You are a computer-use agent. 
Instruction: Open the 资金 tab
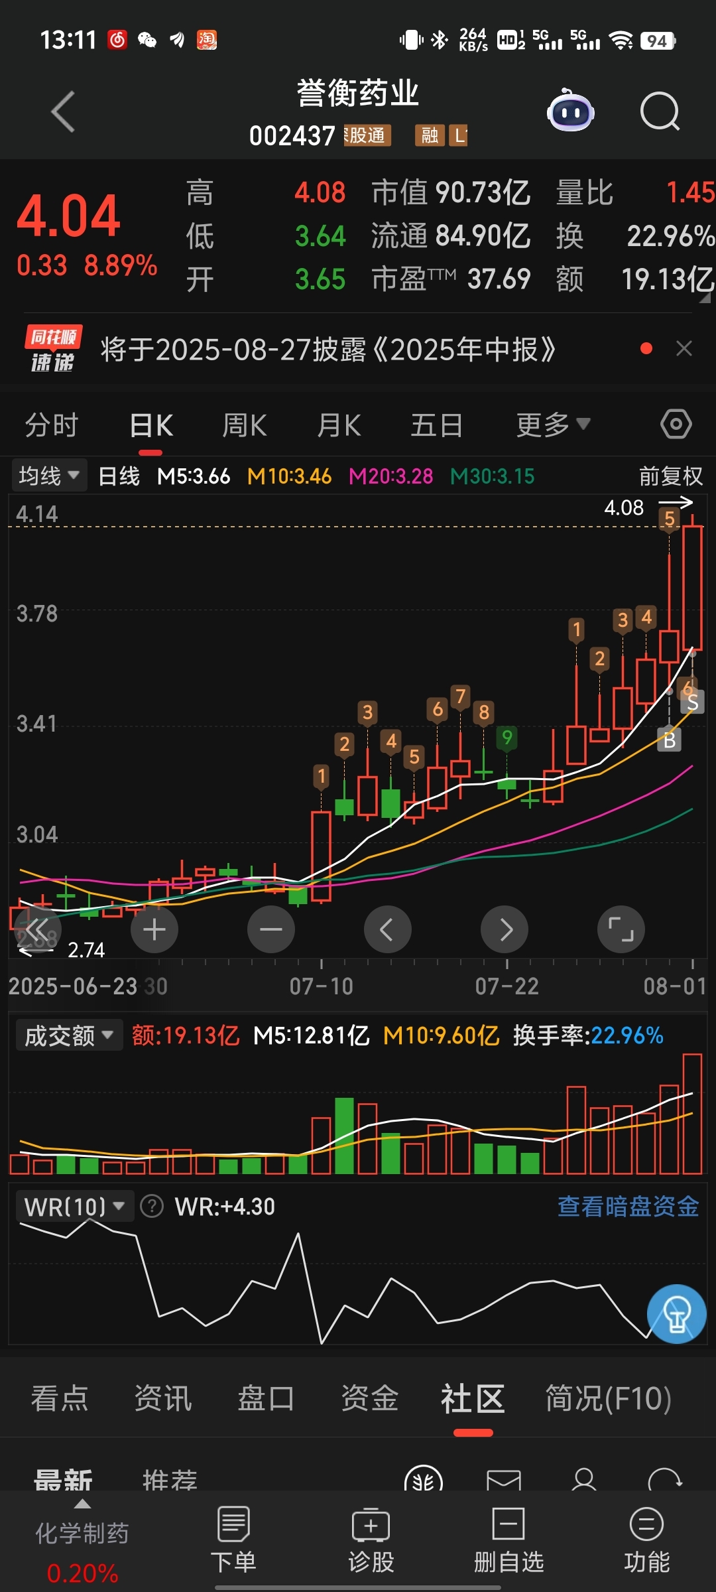[x=369, y=1398]
